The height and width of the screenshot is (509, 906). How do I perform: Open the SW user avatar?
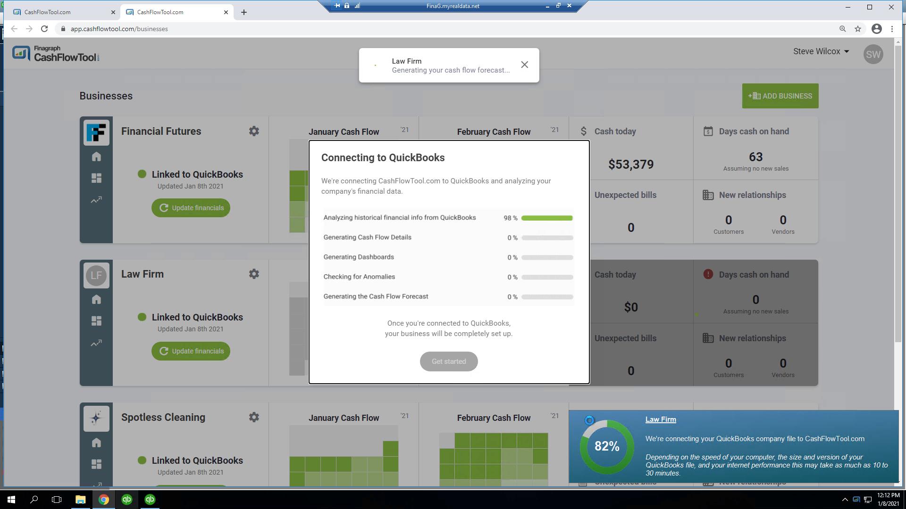pyautogui.click(x=873, y=54)
